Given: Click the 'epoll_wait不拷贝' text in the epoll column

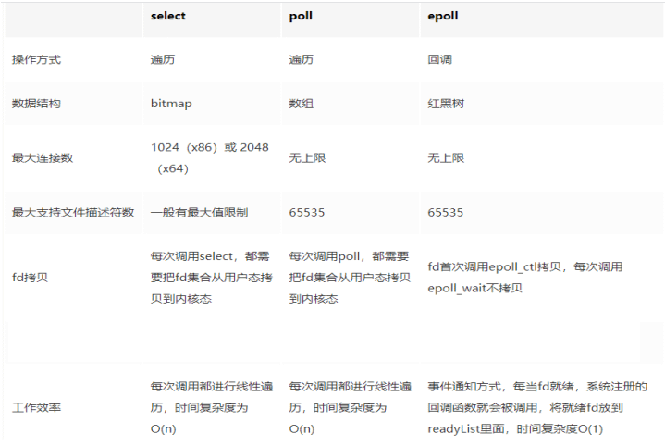Looking at the screenshot, I should 474,288.
